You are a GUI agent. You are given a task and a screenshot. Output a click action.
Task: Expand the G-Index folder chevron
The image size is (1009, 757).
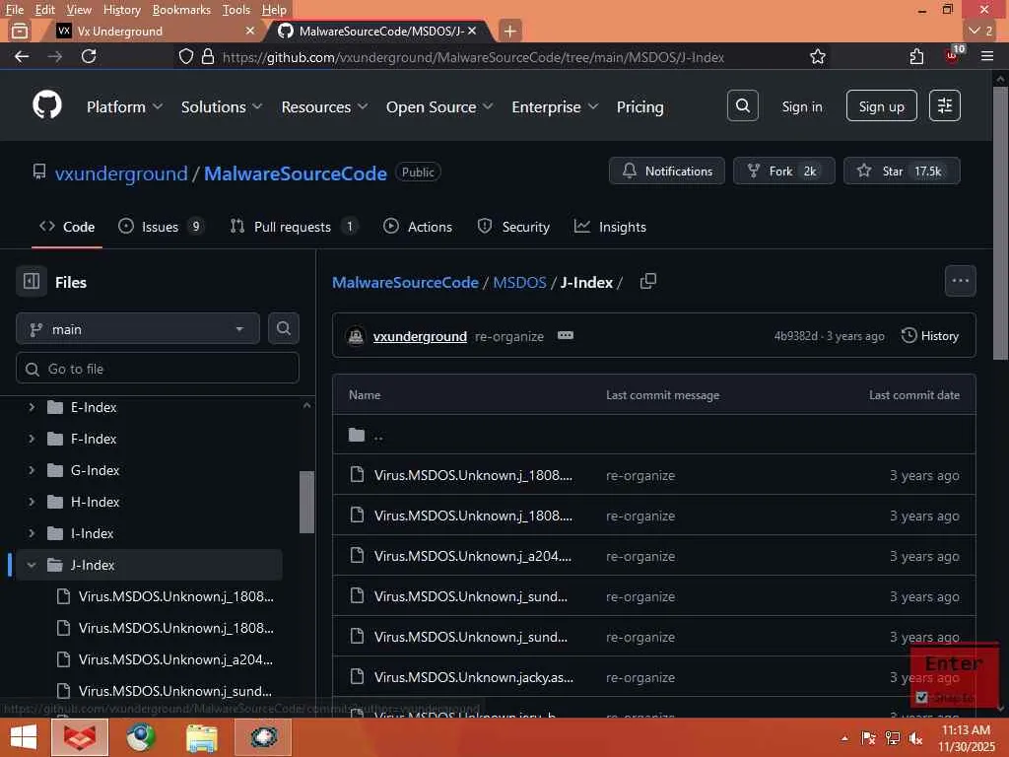[31, 470]
